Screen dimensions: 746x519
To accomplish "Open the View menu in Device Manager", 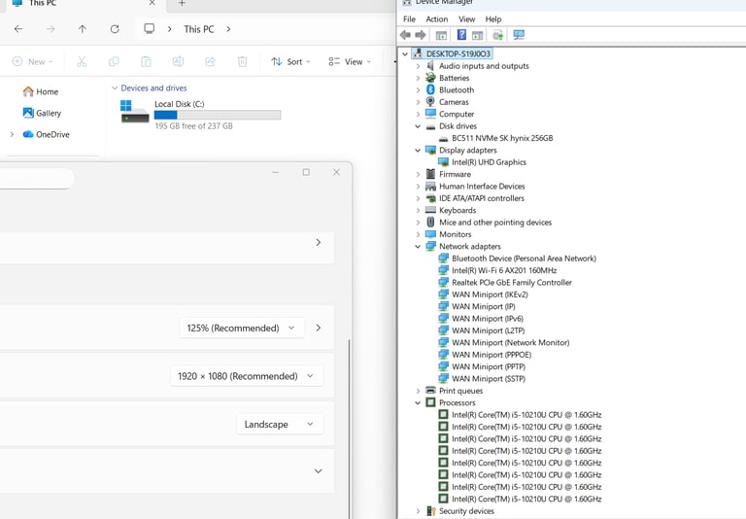I will tap(466, 19).
